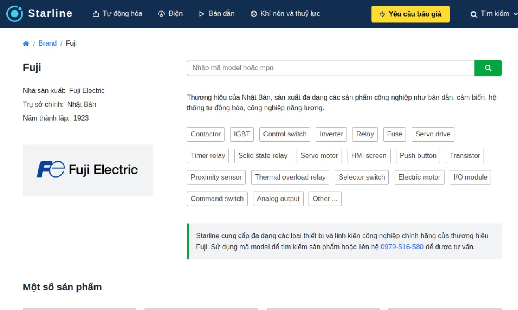Open the Tự động hóa menu
This screenshot has width=518, height=310.
(x=117, y=14)
